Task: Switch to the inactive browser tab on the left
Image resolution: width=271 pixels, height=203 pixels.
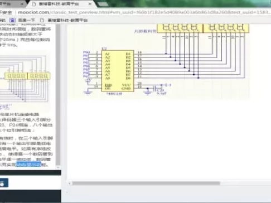Action: pos(11,4)
